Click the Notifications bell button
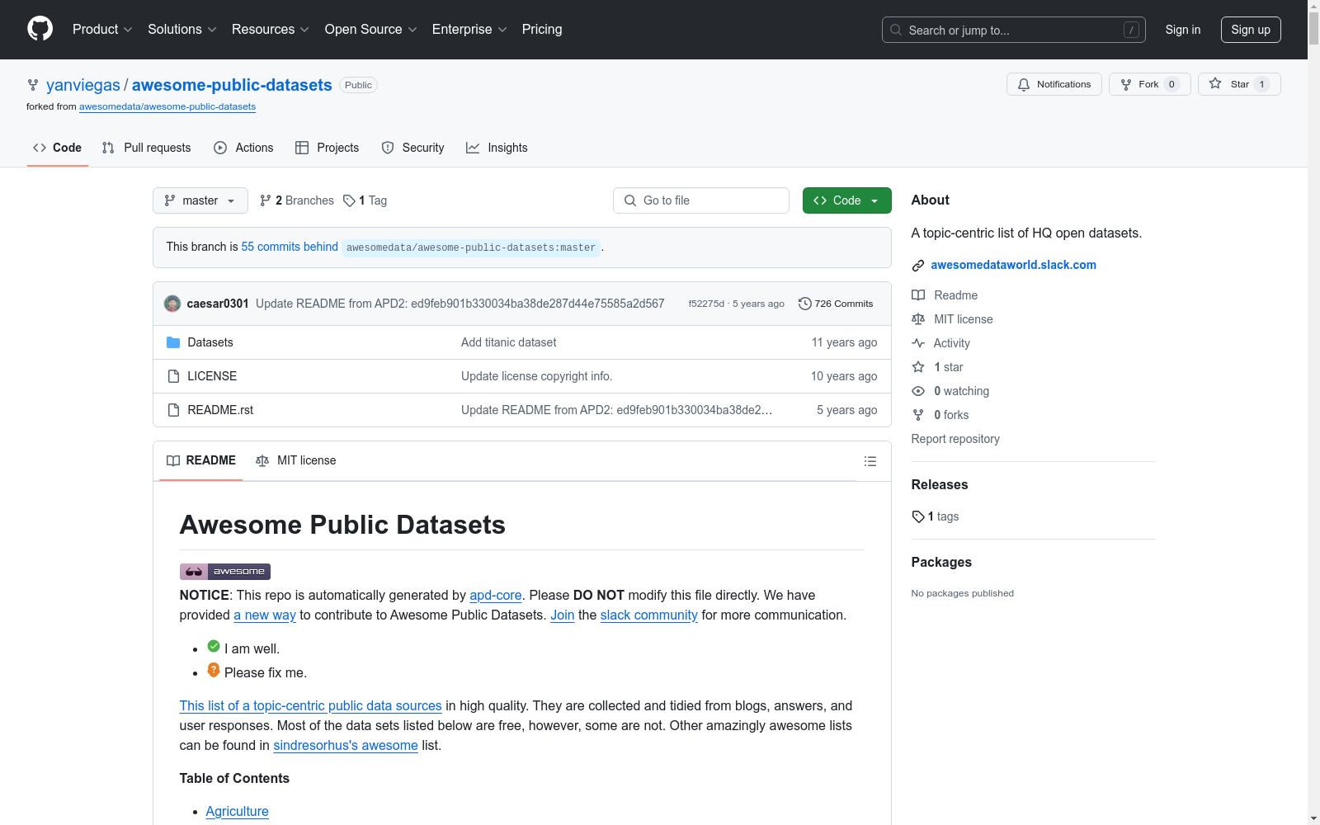This screenshot has width=1320, height=825. coord(1054,84)
